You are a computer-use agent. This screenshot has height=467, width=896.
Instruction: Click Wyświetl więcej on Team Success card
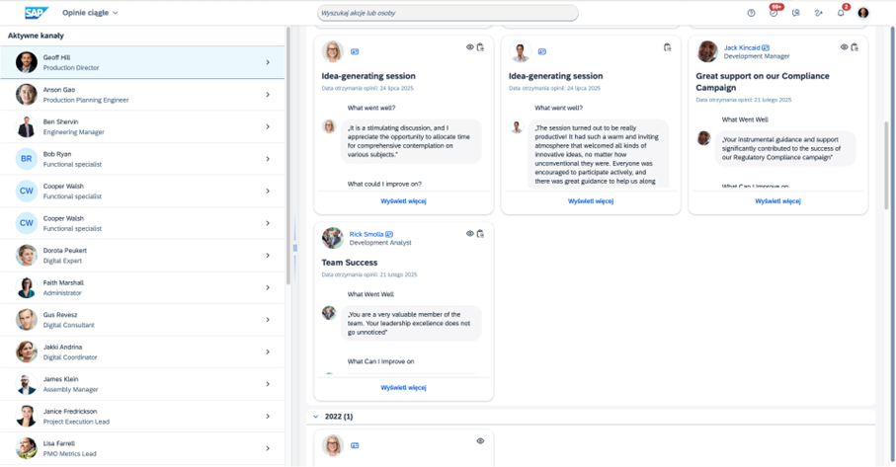click(403, 387)
